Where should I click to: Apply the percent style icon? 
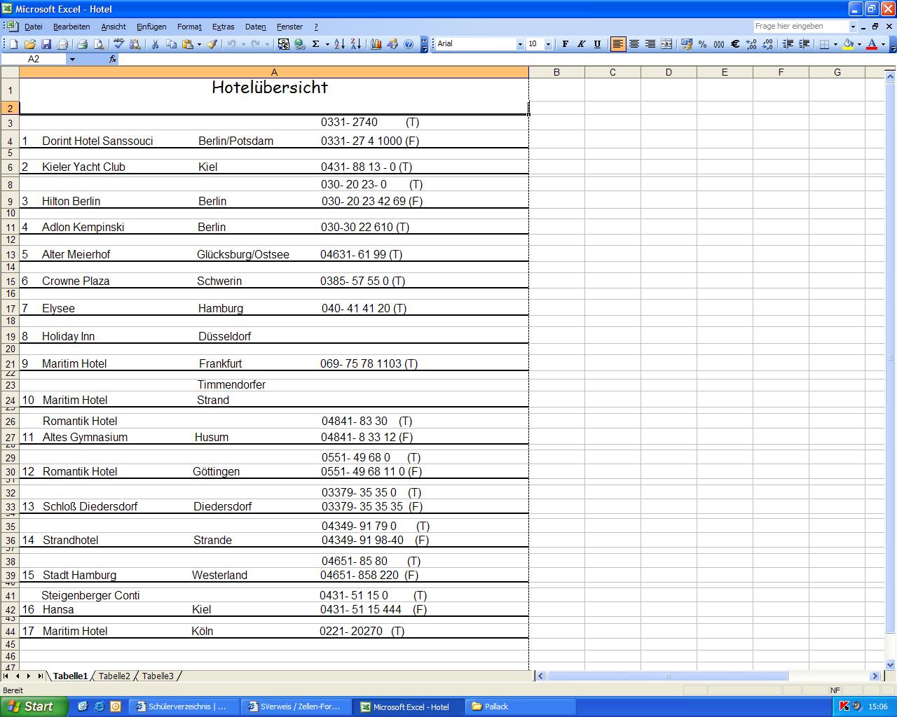coord(702,44)
